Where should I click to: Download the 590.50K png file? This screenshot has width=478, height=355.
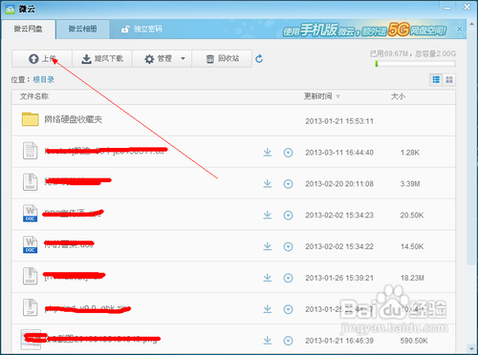coord(268,341)
